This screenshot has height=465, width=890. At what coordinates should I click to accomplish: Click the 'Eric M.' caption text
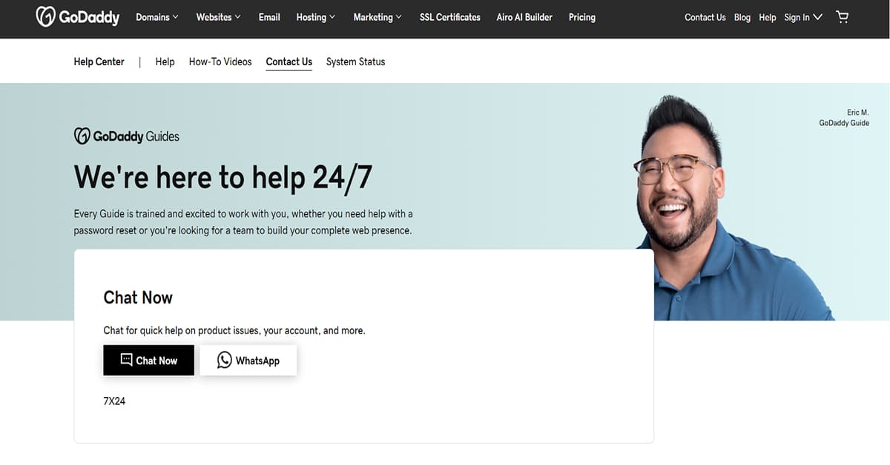pyautogui.click(x=858, y=113)
